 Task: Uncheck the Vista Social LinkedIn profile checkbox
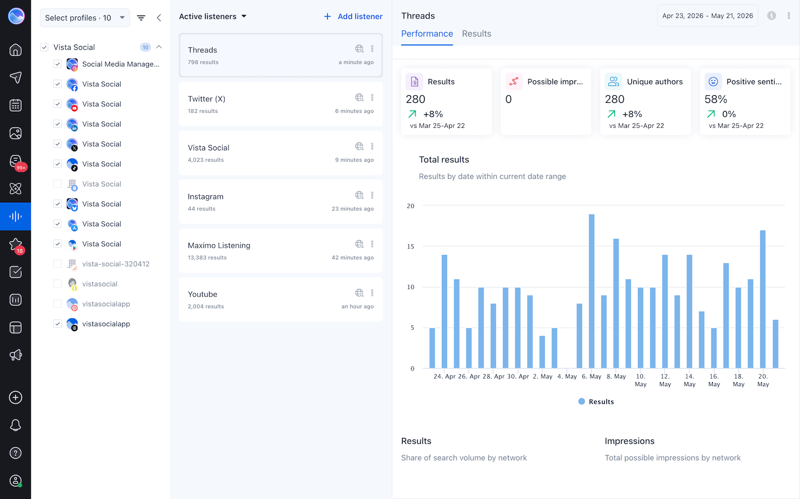[x=57, y=124]
